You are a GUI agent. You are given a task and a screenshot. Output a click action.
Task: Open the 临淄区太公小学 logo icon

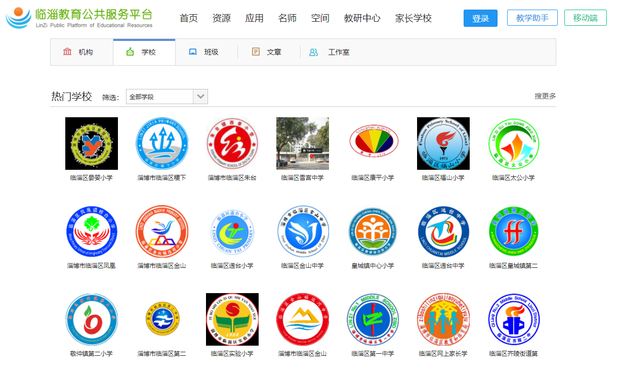click(513, 144)
